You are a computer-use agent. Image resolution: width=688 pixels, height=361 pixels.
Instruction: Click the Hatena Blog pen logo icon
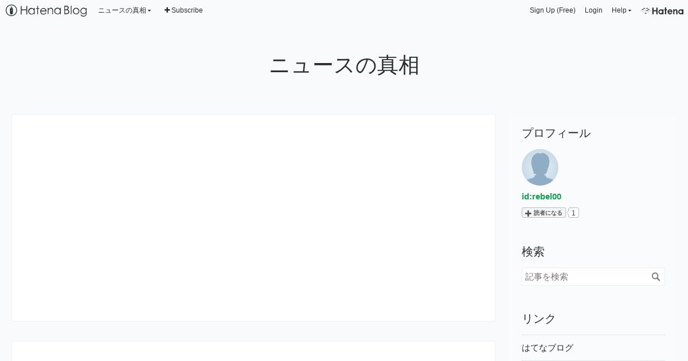coord(11,10)
